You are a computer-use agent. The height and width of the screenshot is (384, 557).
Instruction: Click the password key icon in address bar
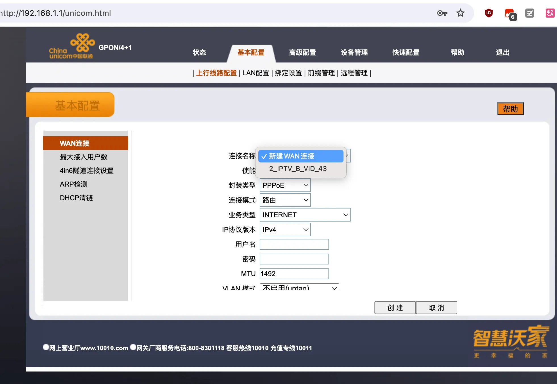pos(442,13)
